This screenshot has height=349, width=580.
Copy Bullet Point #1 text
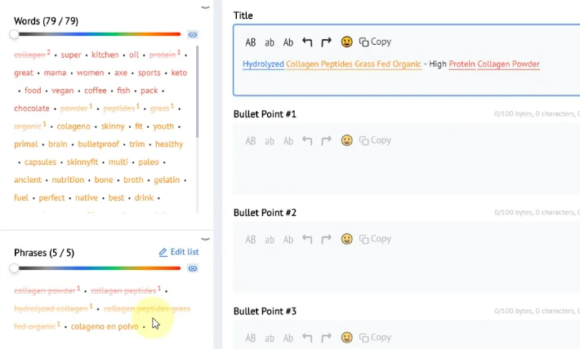coord(375,140)
